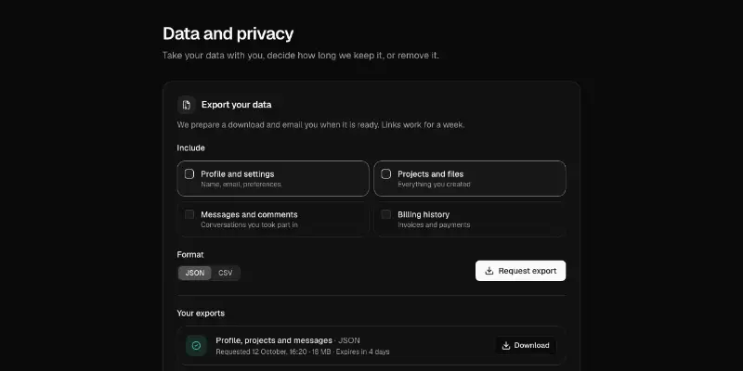Click the "Your exports" label
The width and height of the screenshot is (743, 371).
click(201, 313)
